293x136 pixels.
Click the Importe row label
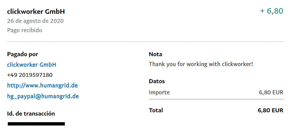(159, 92)
